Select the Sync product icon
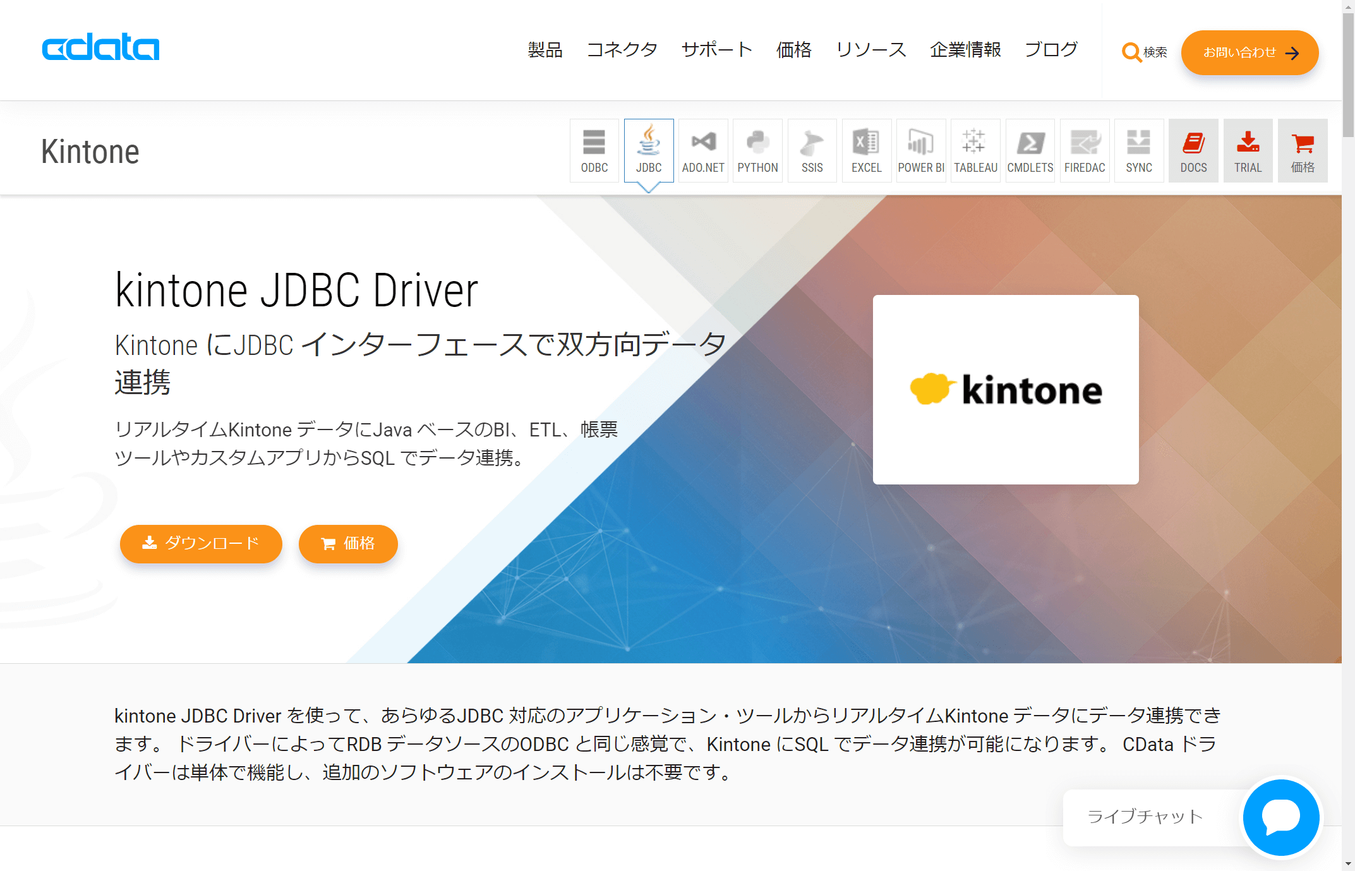 tap(1138, 151)
